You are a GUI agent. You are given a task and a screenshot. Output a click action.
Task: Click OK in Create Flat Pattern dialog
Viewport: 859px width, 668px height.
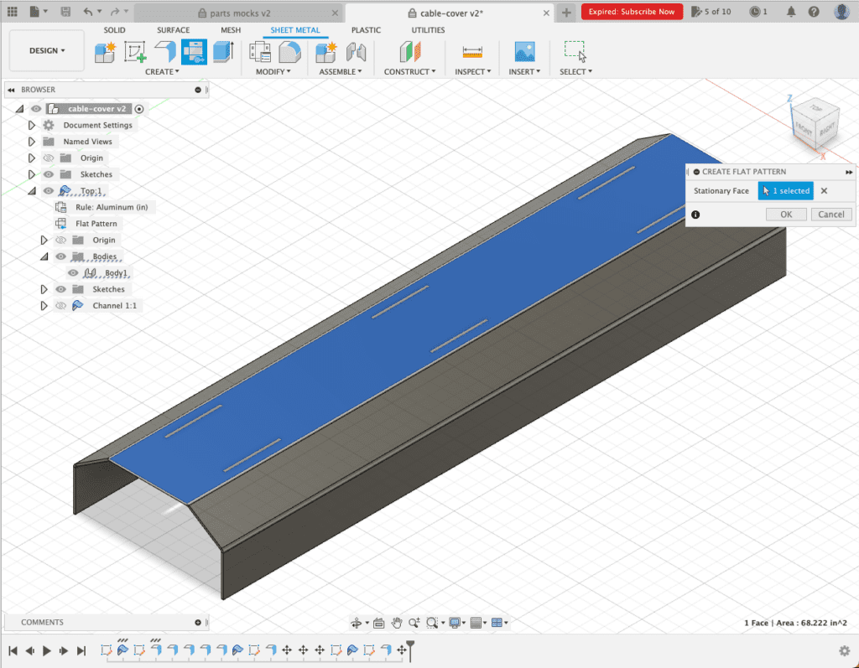pos(785,214)
